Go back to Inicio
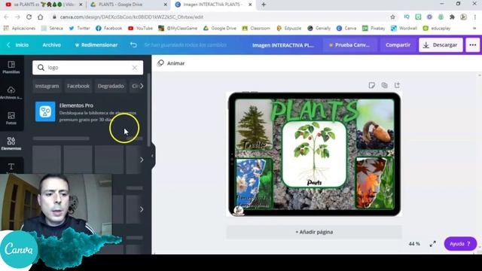Viewport: 482px width, 271px height. (18, 45)
